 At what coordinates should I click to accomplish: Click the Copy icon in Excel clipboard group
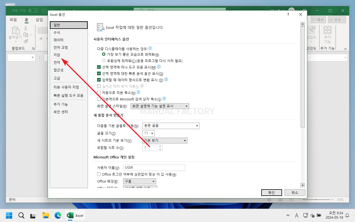click(26, 35)
